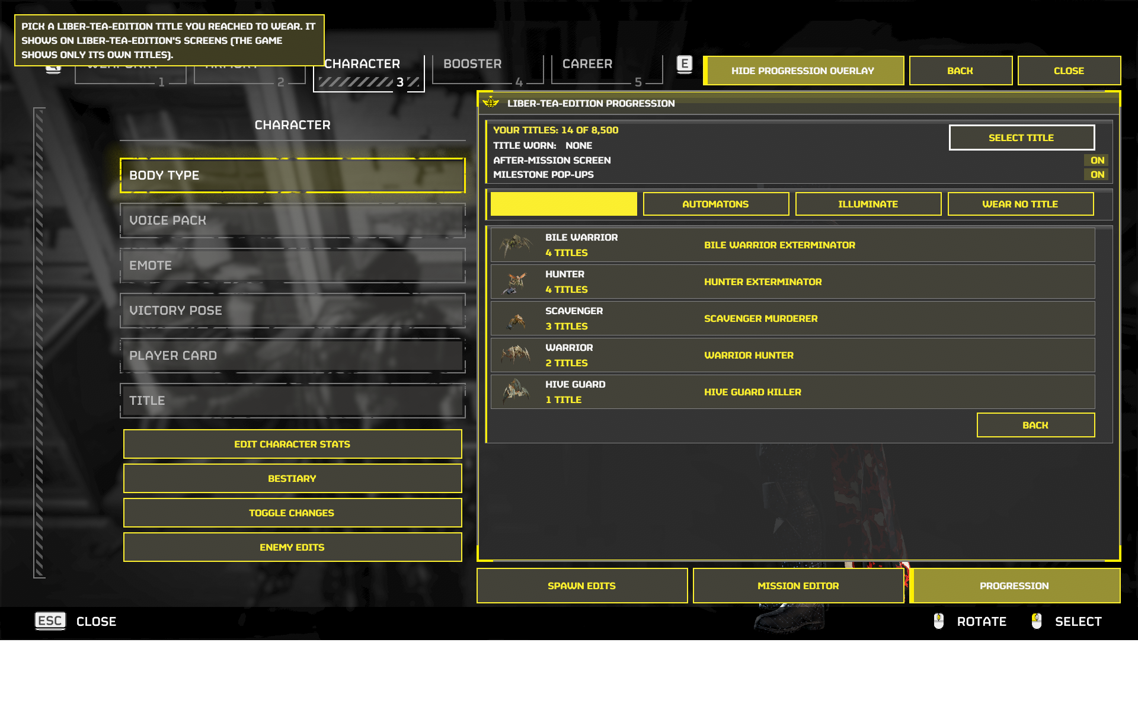The image size is (1138, 716).
Task: Expand the Victory Pose category
Action: [x=292, y=311]
